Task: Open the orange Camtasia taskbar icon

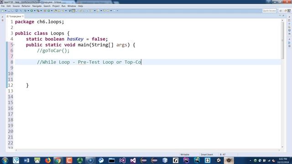Action: (x=69, y=160)
